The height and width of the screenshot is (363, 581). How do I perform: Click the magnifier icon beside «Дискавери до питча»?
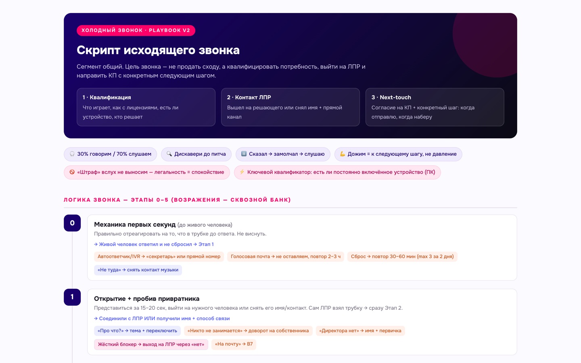169,154
